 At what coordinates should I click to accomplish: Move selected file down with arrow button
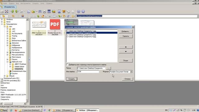point(126,52)
